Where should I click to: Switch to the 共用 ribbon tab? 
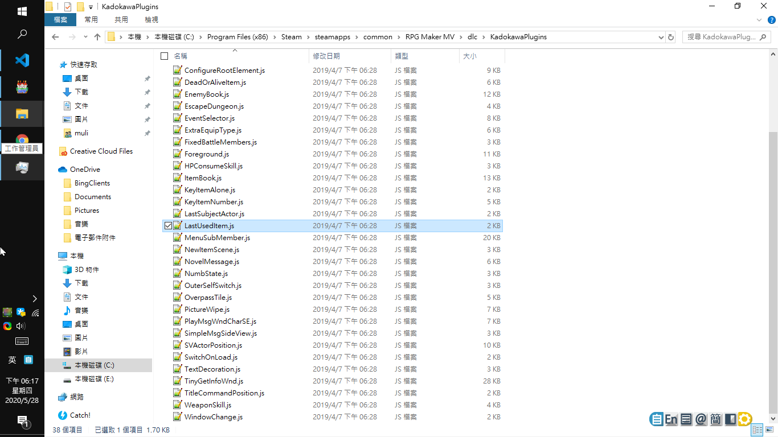point(121,20)
